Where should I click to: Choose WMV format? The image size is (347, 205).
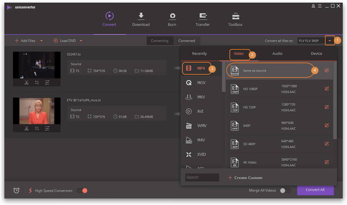click(x=201, y=126)
